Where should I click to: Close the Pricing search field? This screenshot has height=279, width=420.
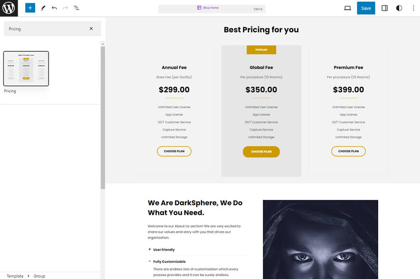92,28
